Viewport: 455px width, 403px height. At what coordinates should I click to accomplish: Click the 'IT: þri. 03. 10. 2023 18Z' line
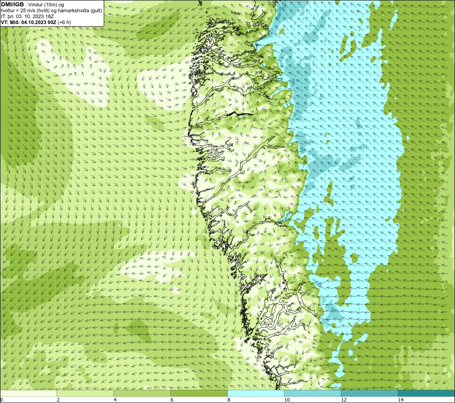27,16
